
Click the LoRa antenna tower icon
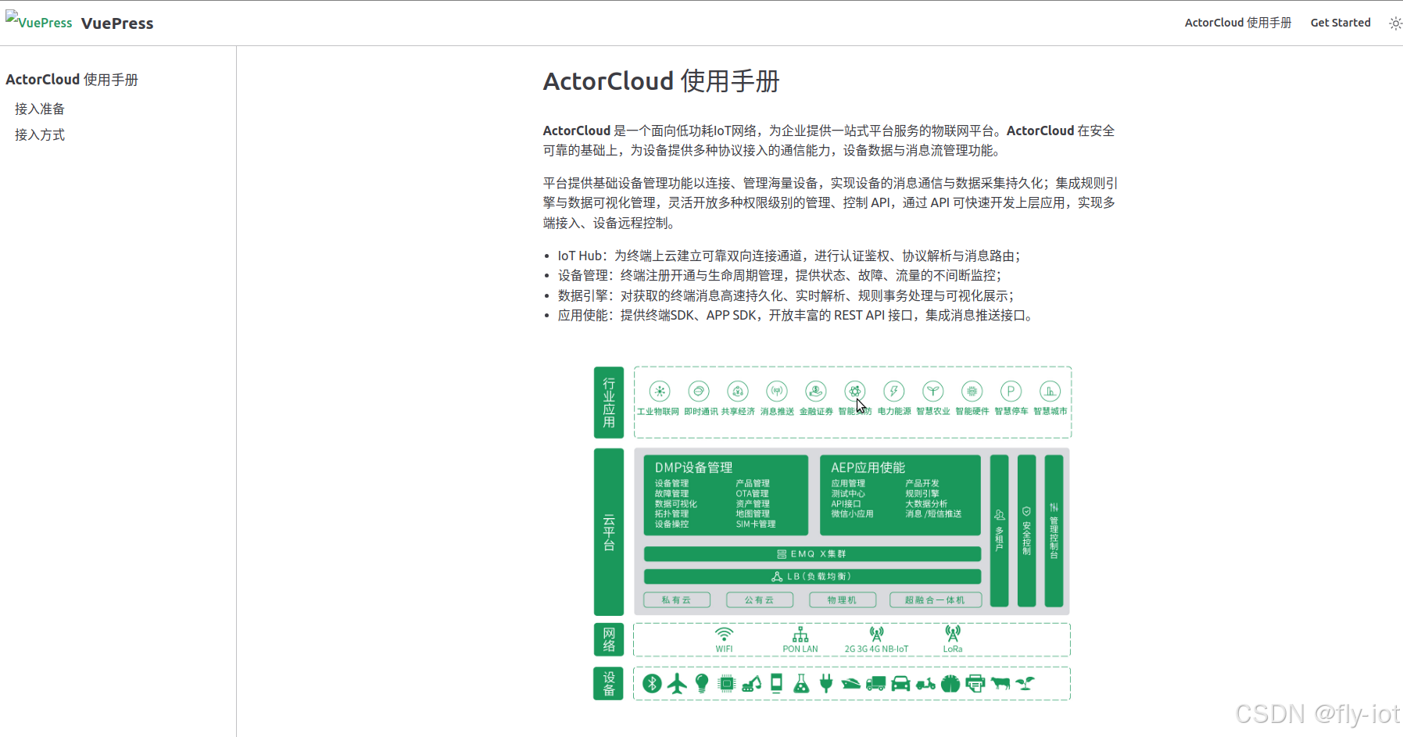pos(953,634)
